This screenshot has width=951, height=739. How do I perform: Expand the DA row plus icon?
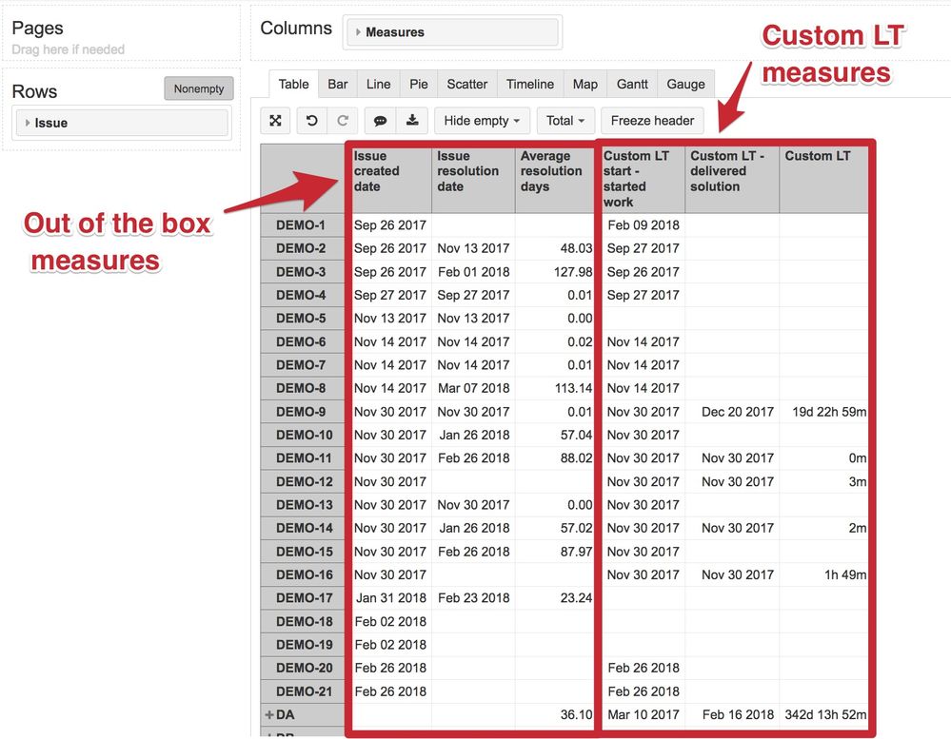(x=269, y=715)
